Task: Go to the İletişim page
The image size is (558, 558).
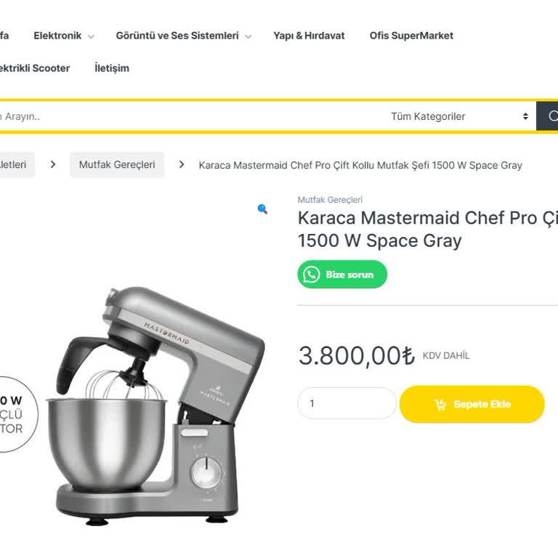Action: 112,68
